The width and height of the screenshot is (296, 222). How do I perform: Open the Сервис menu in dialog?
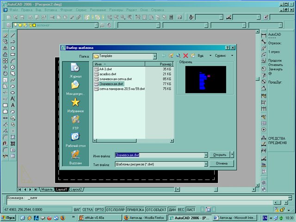pos(219,55)
